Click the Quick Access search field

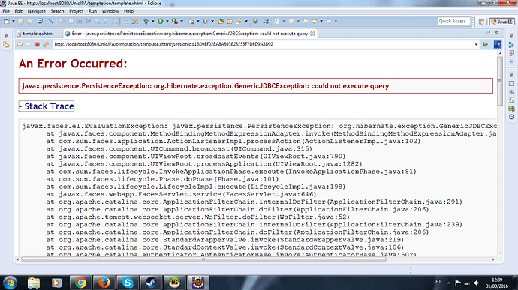(x=453, y=22)
